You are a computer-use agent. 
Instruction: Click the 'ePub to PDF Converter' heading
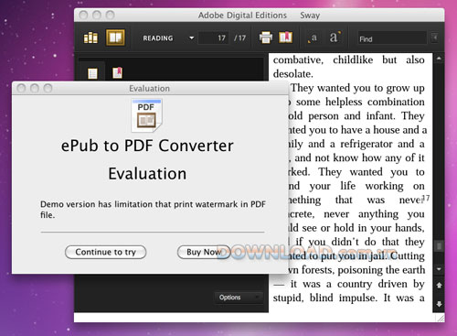pos(147,146)
